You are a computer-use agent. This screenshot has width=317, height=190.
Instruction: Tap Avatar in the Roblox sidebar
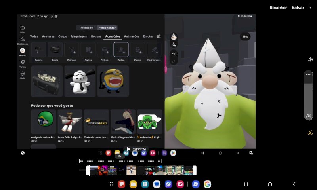[x=23, y=52]
